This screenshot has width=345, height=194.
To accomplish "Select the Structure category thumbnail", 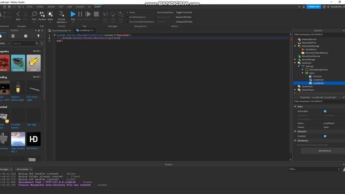I will pyautogui.click(x=18, y=63).
